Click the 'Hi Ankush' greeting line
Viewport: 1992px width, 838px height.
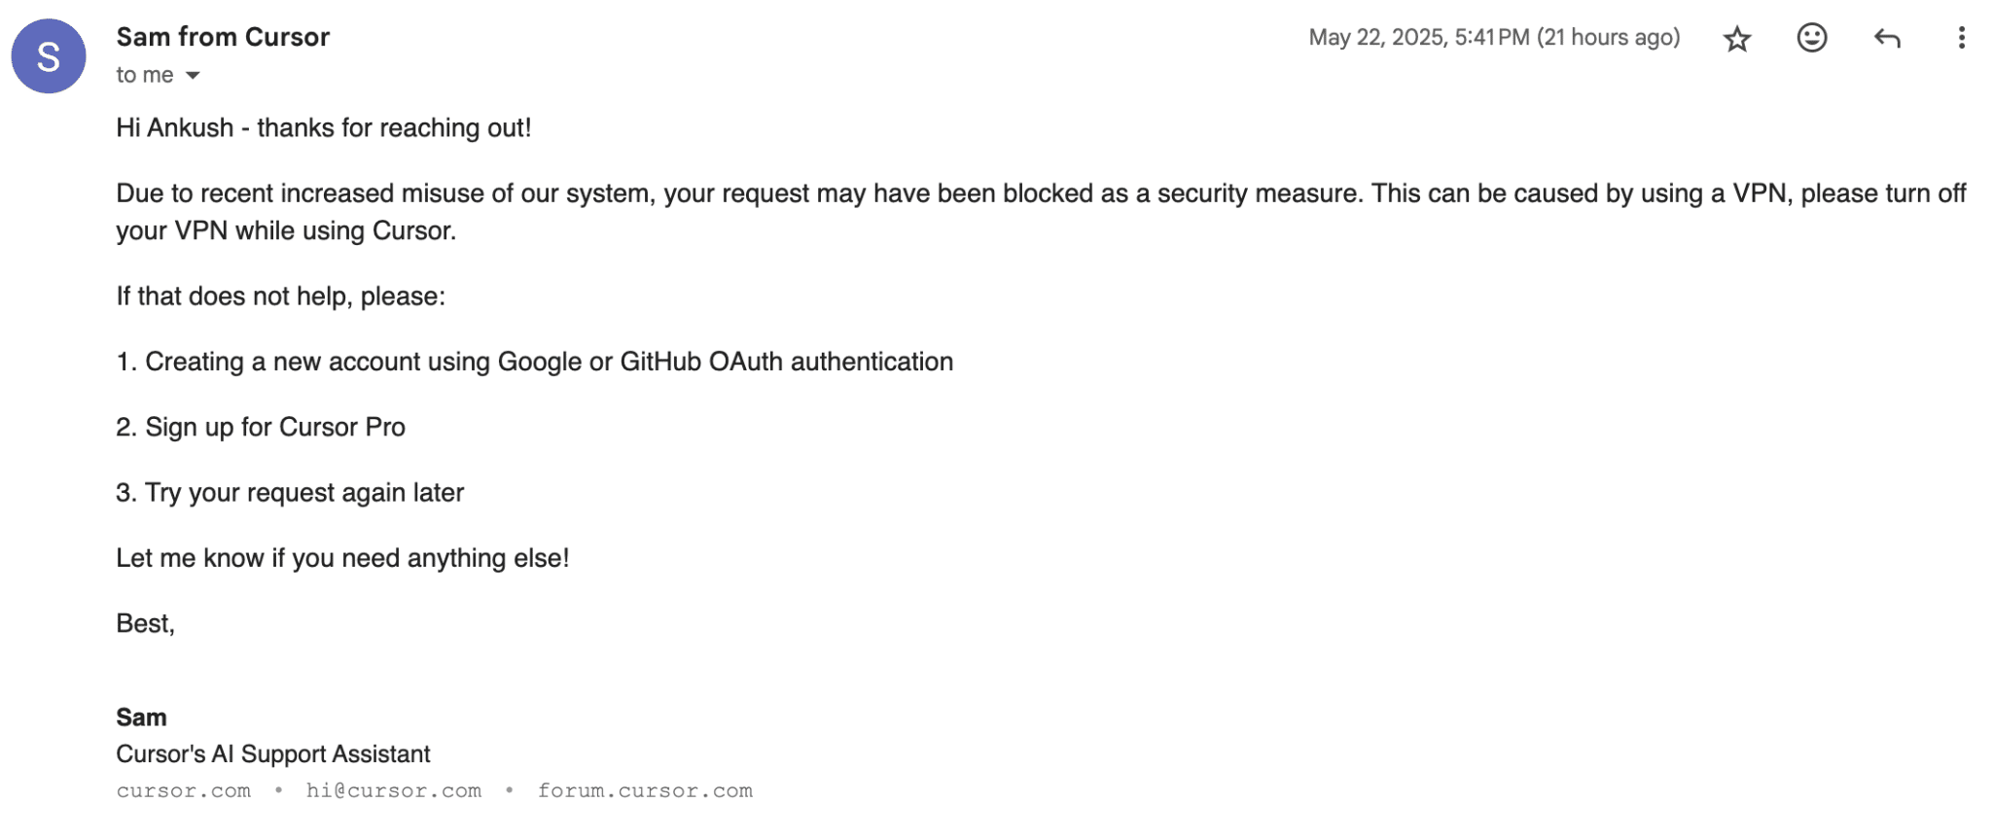324,128
